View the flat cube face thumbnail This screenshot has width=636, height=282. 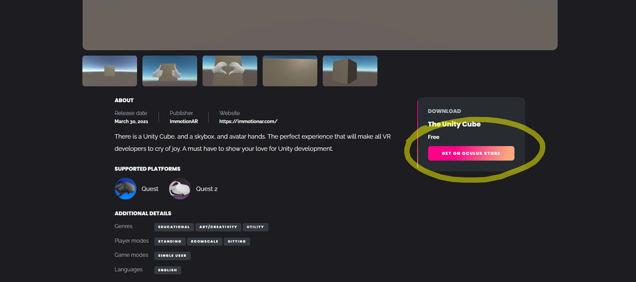(290, 71)
